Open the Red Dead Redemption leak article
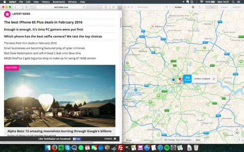The image size is (244, 152). tap(42, 53)
